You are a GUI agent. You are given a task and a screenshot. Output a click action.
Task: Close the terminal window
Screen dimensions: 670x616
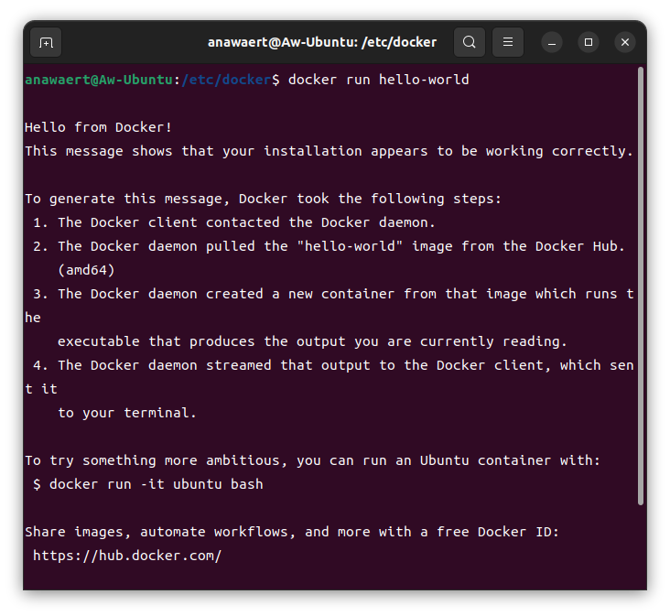coord(625,42)
